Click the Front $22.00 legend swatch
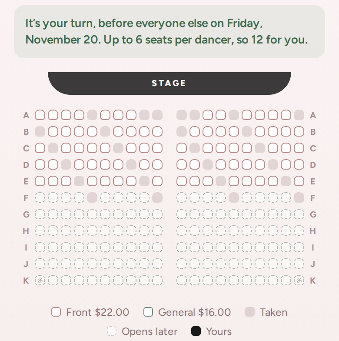339x341 pixels. (x=56, y=312)
